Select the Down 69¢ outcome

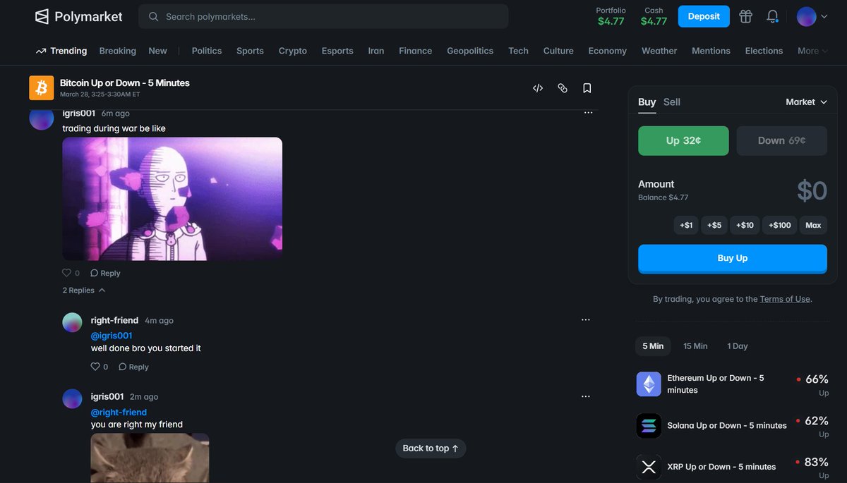[781, 140]
